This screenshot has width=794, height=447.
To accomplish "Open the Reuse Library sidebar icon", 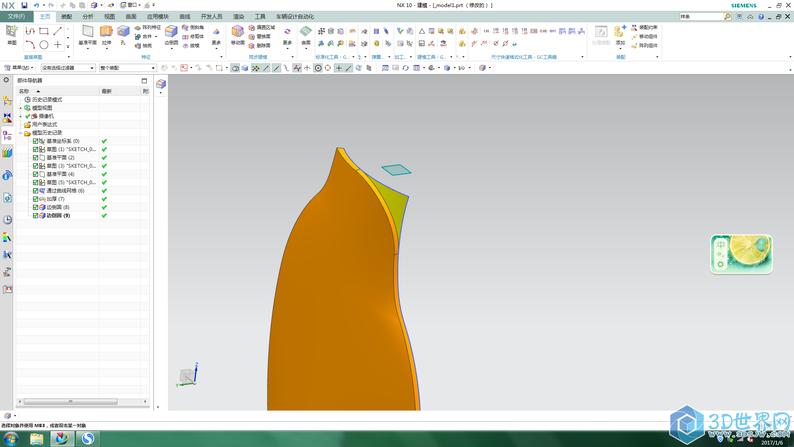I will (x=7, y=153).
